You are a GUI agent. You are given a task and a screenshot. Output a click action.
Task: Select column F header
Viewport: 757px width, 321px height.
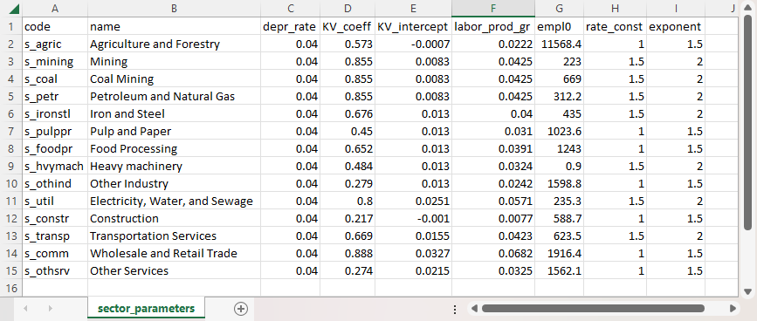pyautogui.click(x=493, y=9)
